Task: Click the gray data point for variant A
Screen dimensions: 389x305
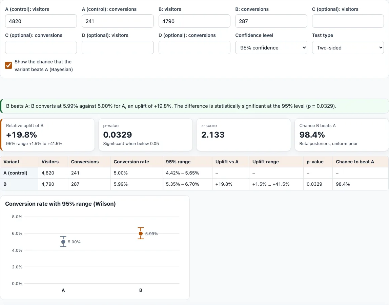Action: click(63, 242)
